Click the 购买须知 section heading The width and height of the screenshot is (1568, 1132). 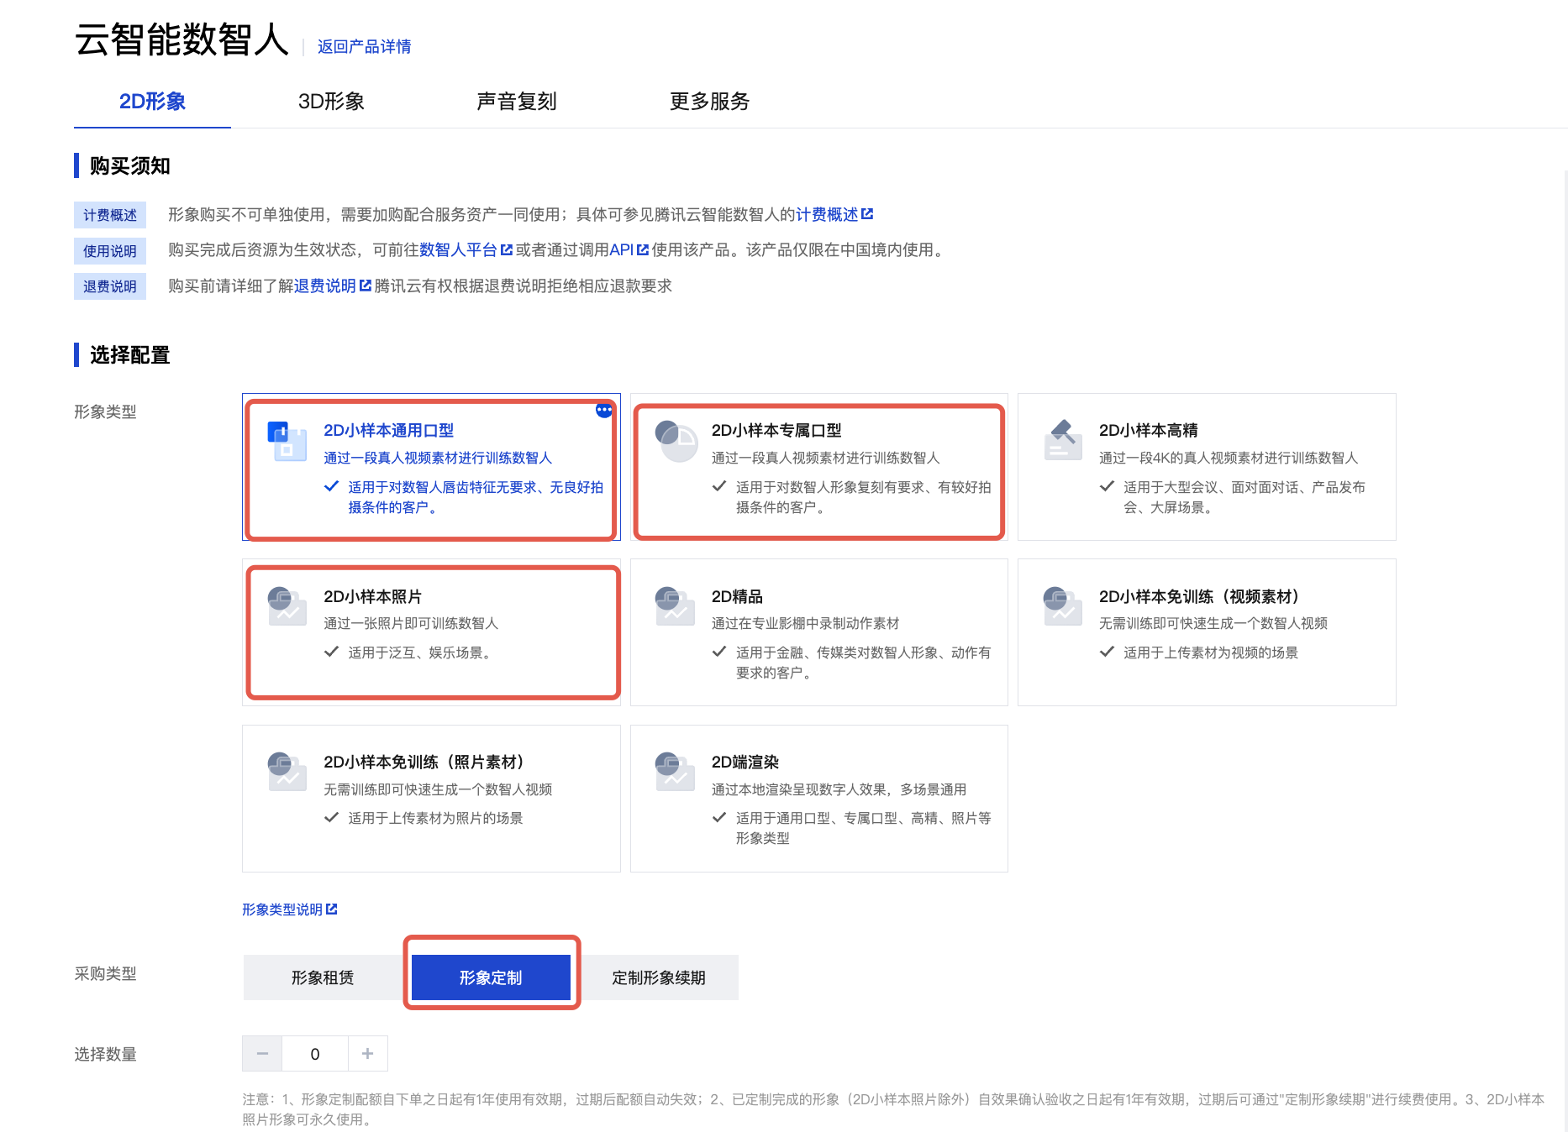click(x=130, y=165)
